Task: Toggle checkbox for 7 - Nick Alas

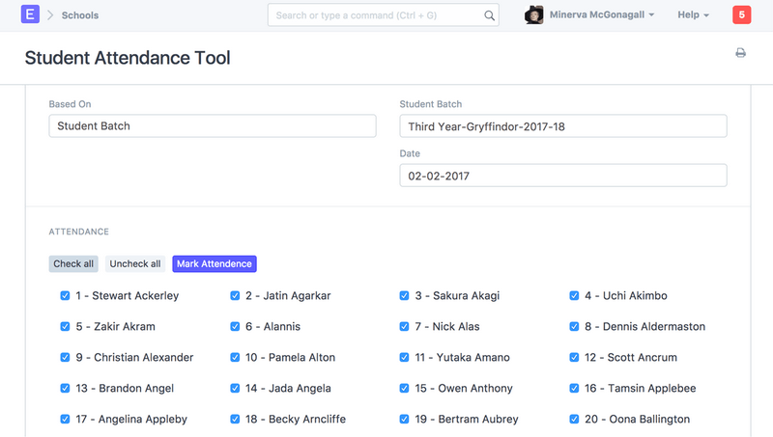Action: coord(405,327)
